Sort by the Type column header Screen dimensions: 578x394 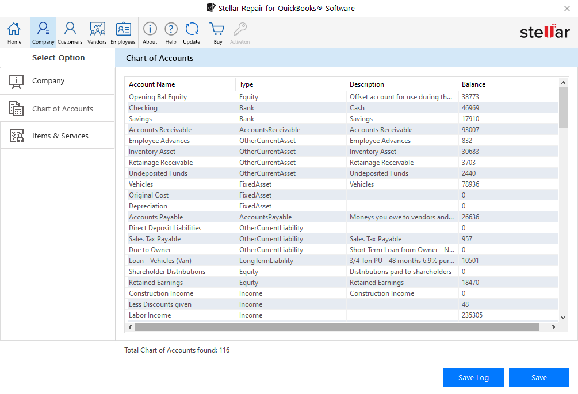click(x=291, y=84)
